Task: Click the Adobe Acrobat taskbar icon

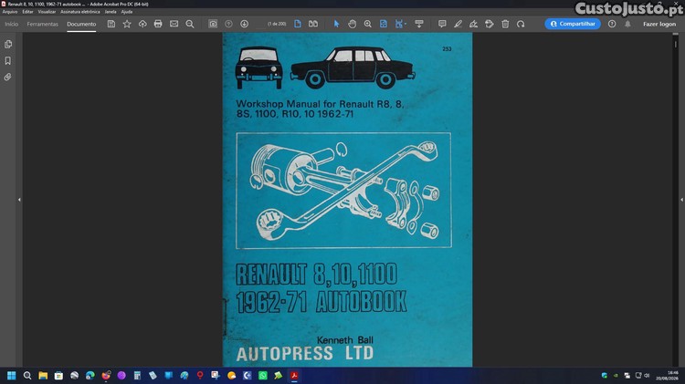Action: (x=294, y=375)
